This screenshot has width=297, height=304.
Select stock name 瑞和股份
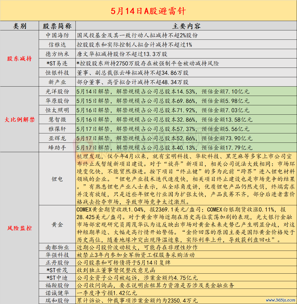point(57,300)
